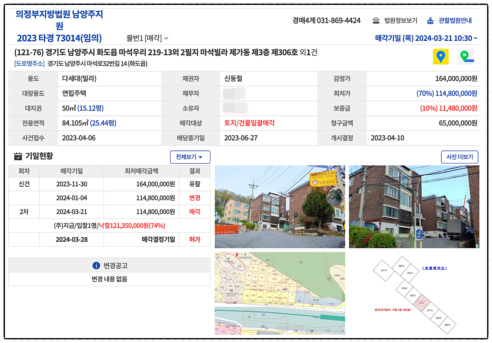The image size is (492, 343).
Task: Open the cadastral map thumbnail
Action: pyautogui.click(x=280, y=293)
